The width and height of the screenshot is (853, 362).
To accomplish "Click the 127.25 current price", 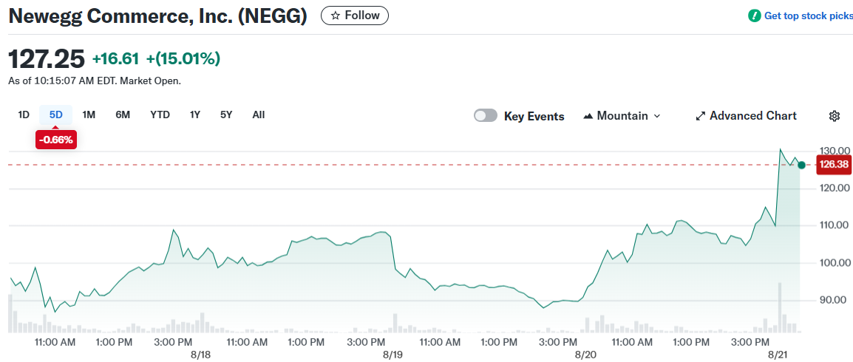I will point(47,58).
